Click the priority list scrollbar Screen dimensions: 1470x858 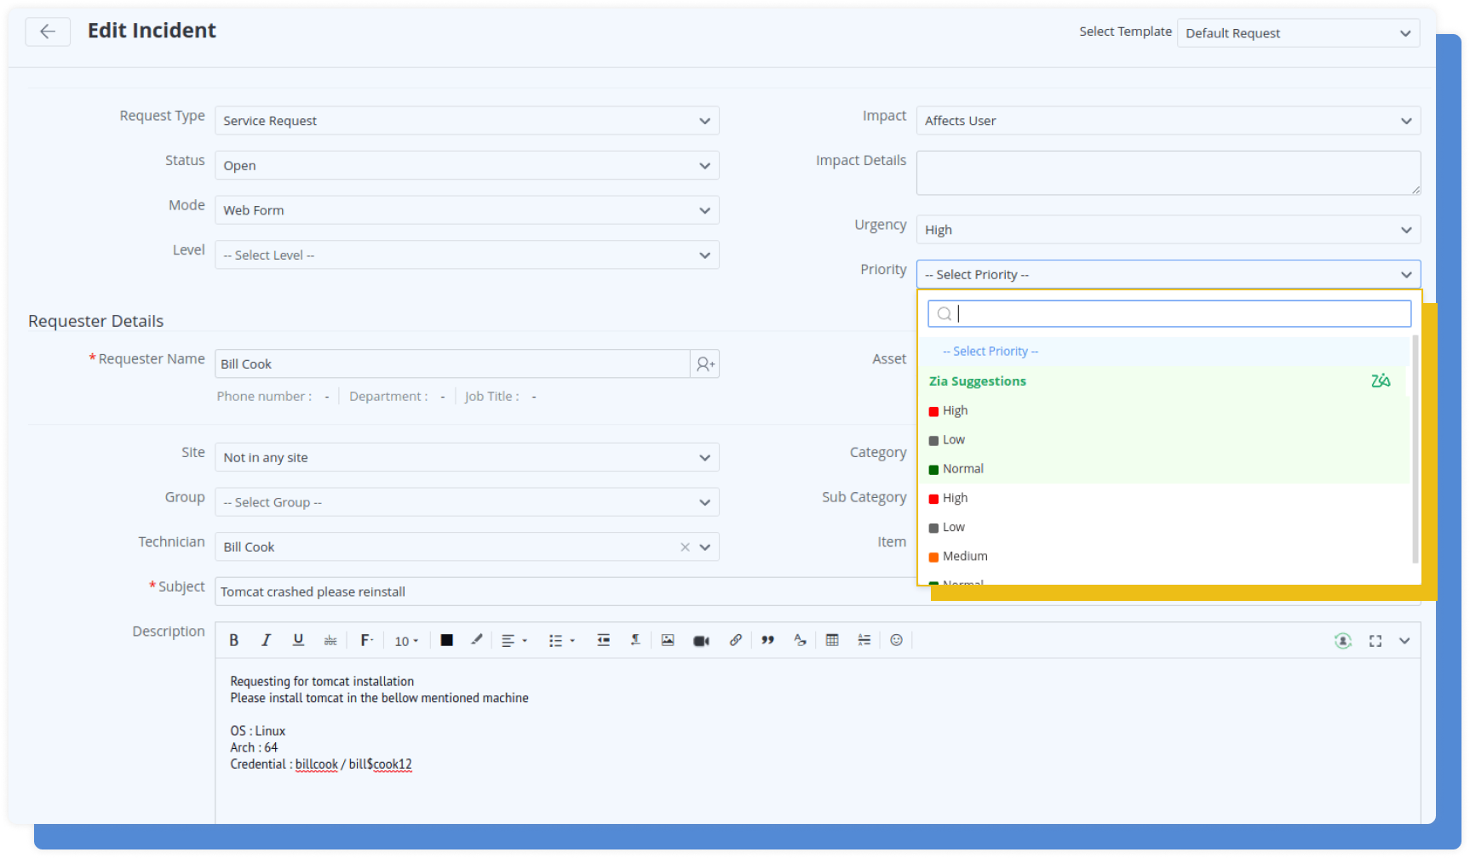pos(1415,449)
